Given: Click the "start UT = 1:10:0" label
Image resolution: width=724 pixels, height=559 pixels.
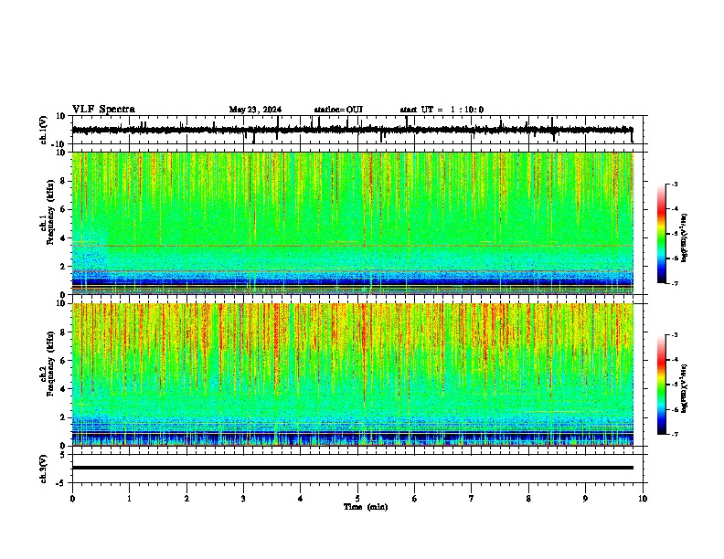Looking at the screenshot, I should tap(442, 110).
